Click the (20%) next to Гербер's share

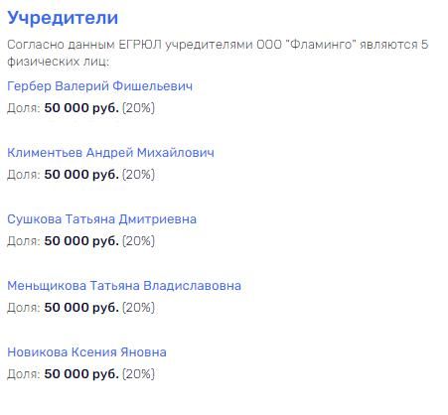[x=138, y=108]
